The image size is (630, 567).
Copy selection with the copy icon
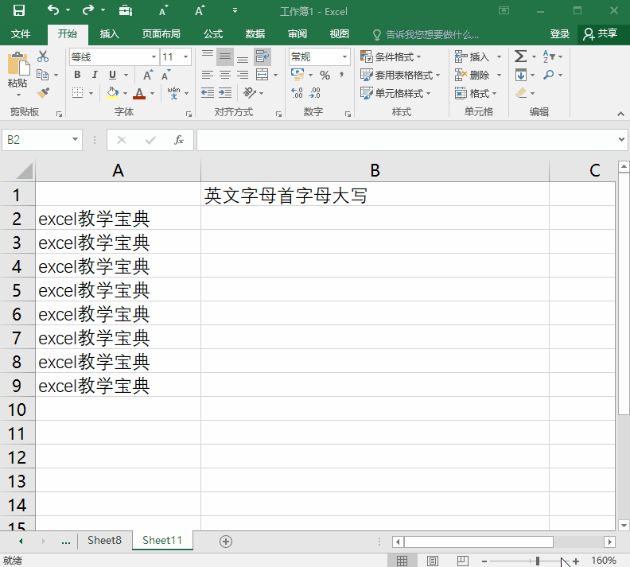coord(43,75)
